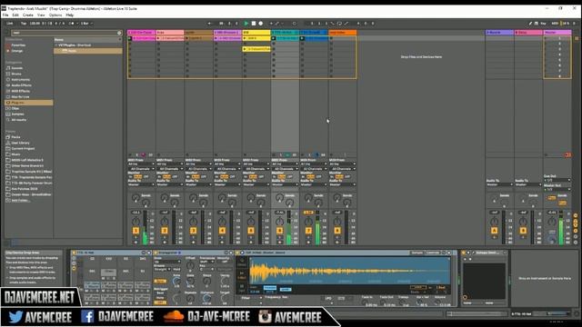Toggle track 7 activator button
582x327 pixels.
click(308, 231)
